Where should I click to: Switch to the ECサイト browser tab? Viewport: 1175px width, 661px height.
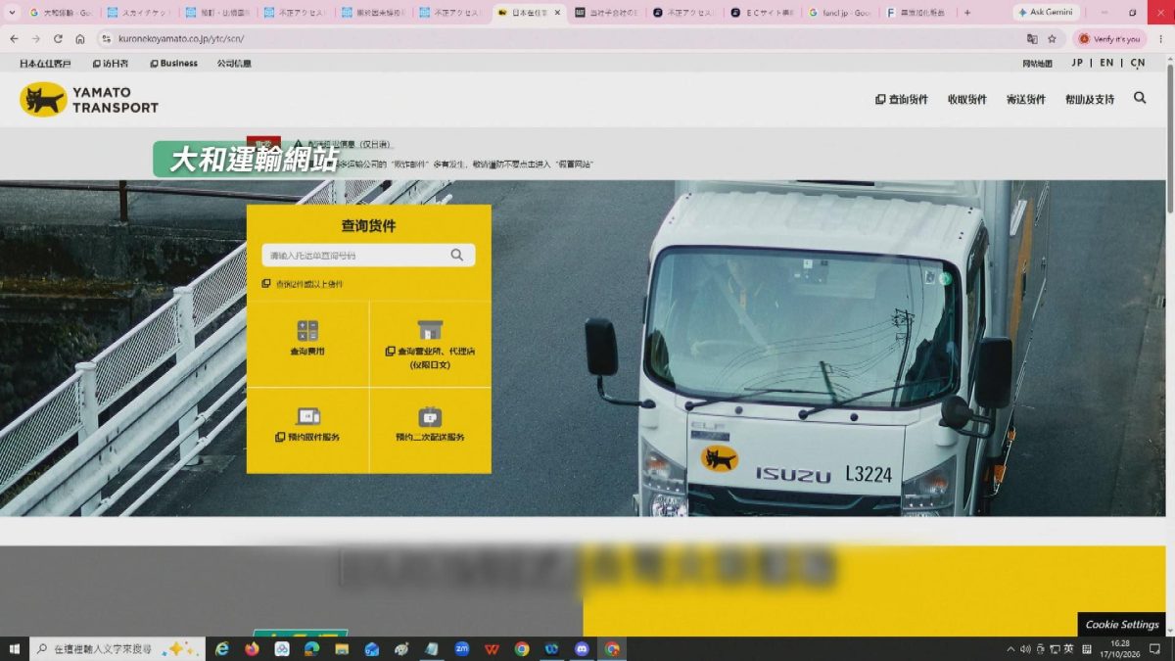pyautogui.click(x=762, y=13)
